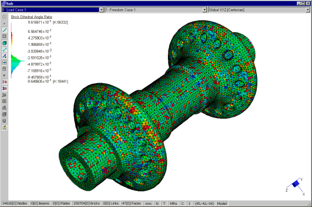Expand the Freedom Case 1 dropdown
This screenshot has height=207, width=312.
(x=205, y=10)
